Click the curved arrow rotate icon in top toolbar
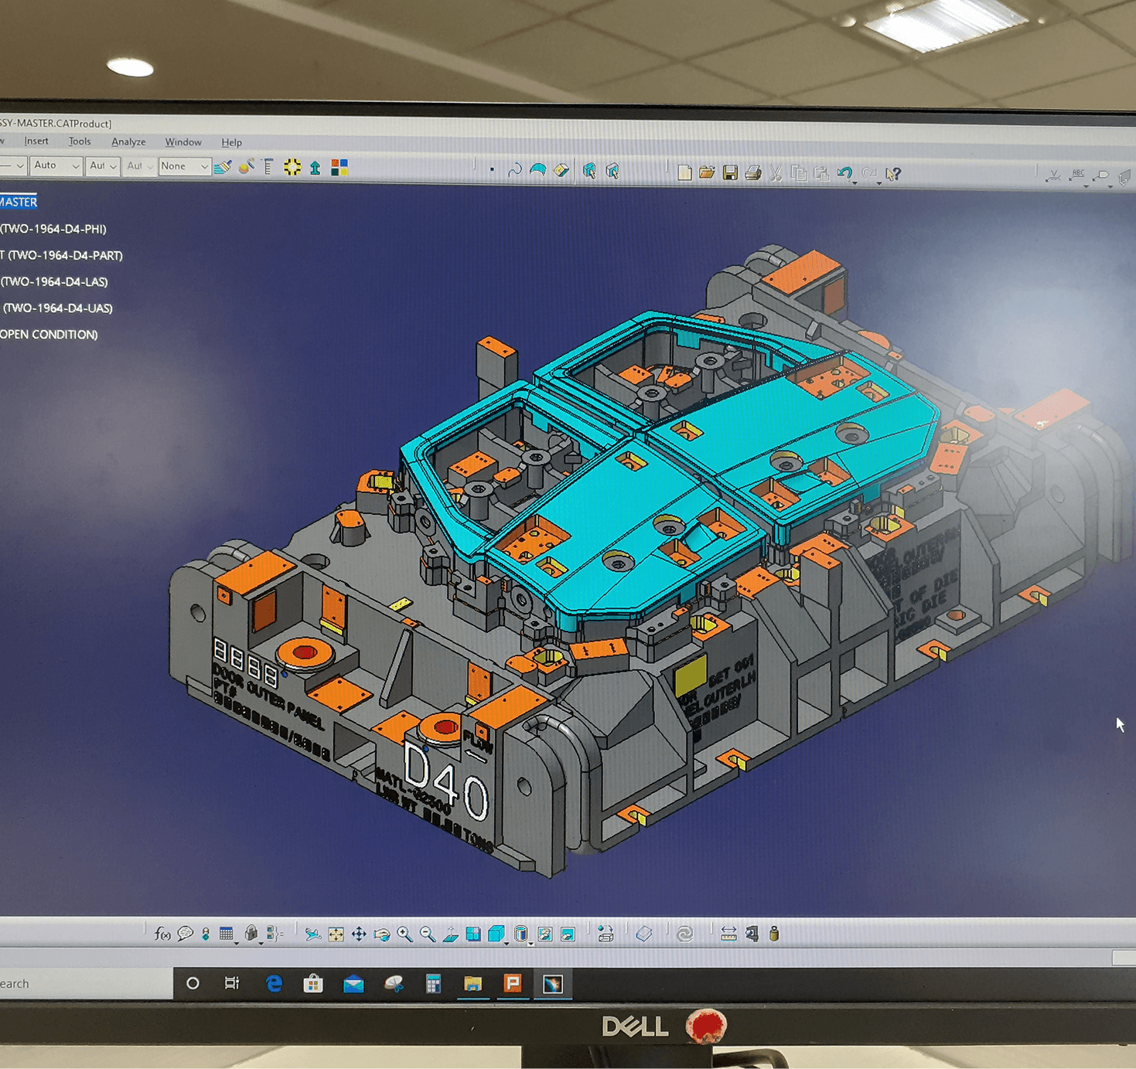 click(x=514, y=170)
